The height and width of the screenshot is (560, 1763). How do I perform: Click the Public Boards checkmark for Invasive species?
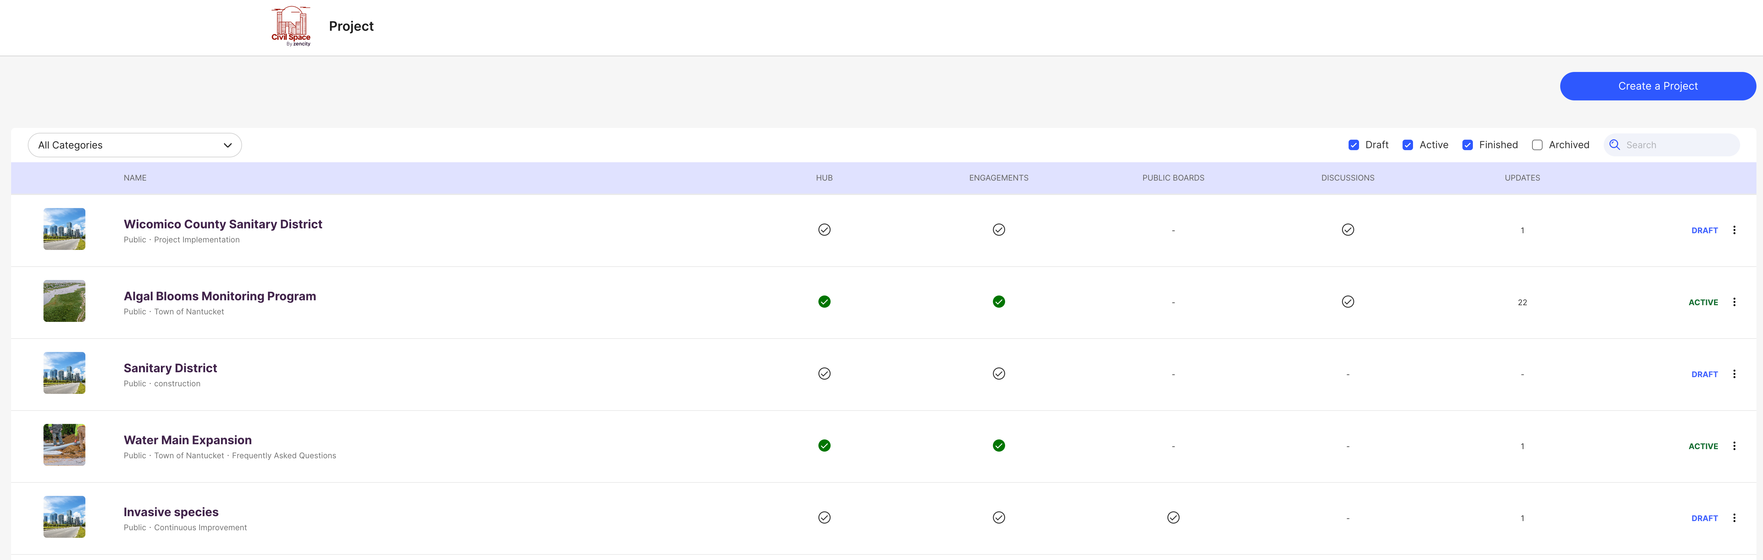[1173, 517]
